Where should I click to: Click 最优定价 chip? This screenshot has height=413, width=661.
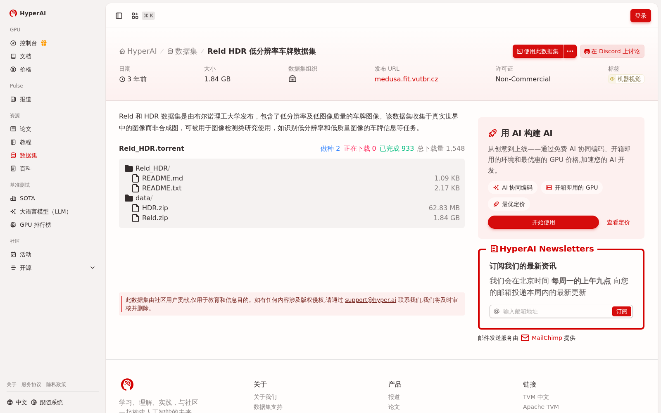509,204
